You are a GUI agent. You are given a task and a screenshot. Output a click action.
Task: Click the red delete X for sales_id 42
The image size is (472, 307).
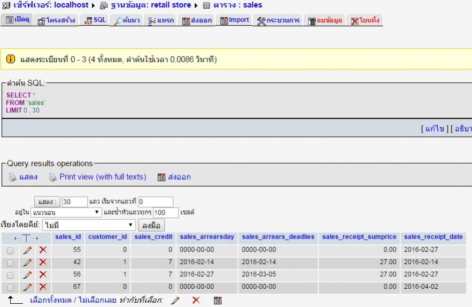click(x=43, y=262)
